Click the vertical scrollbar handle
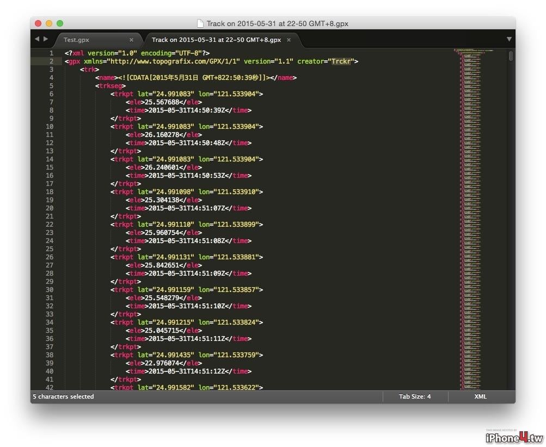The width and height of the screenshot is (546, 447). (511, 56)
